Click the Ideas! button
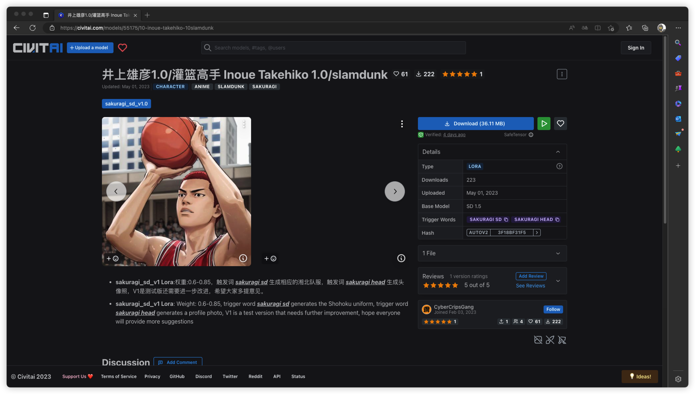 pos(639,377)
